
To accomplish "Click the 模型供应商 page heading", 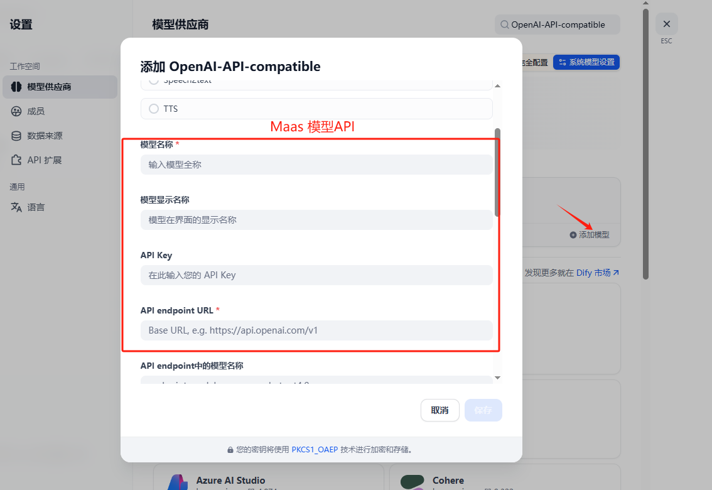I will pos(180,24).
